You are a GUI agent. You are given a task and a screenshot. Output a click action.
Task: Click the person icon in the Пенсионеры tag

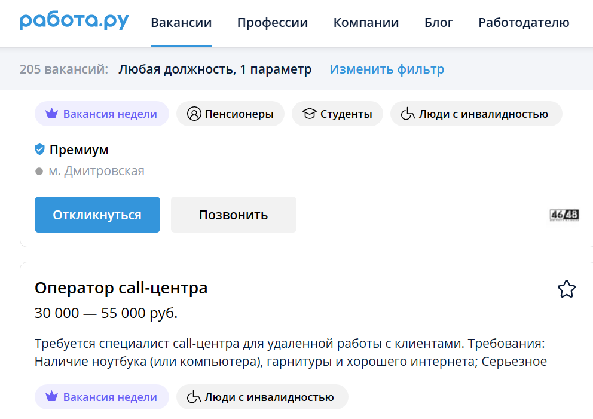pyautogui.click(x=194, y=114)
